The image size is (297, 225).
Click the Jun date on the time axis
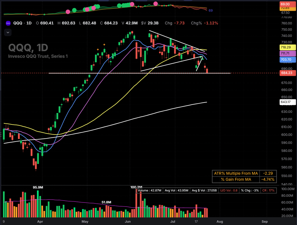click(x=128, y=222)
